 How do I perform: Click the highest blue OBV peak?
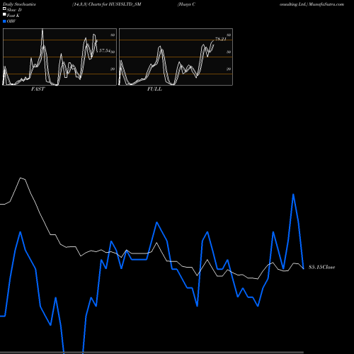coord(293,195)
